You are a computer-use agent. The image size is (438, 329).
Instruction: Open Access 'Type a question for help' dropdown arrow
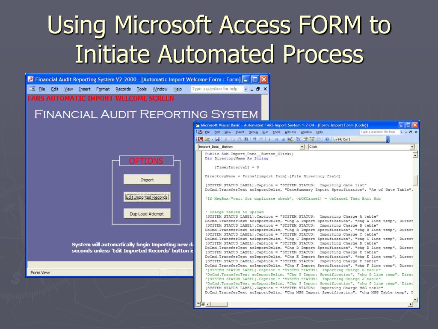246,89
